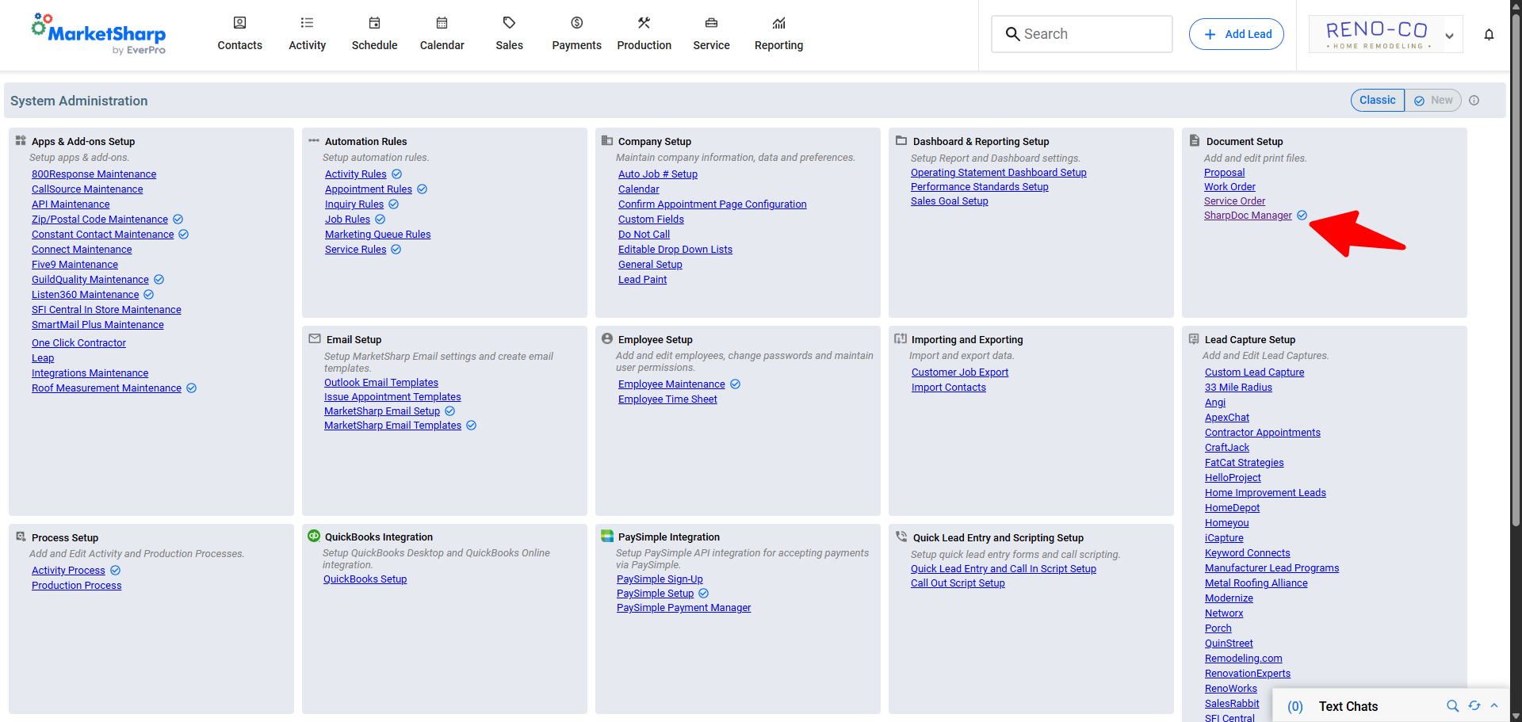Open the notifications bell icon
The image size is (1522, 722).
[1489, 34]
